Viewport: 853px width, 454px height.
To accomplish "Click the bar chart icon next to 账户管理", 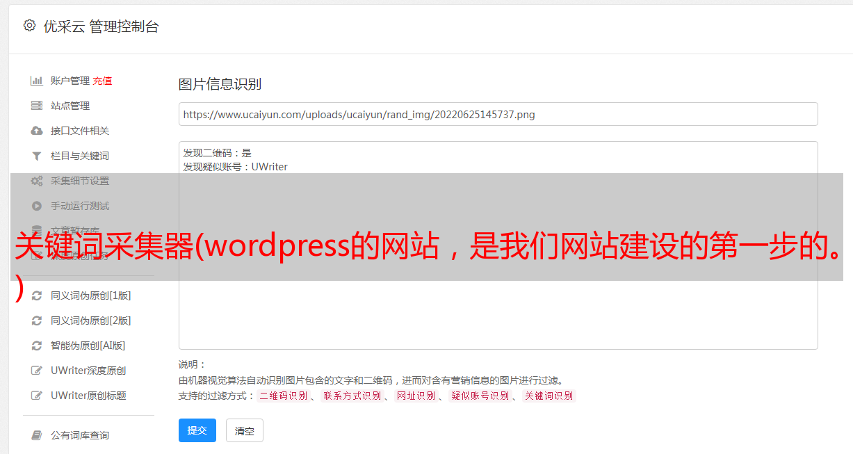I will pos(37,81).
